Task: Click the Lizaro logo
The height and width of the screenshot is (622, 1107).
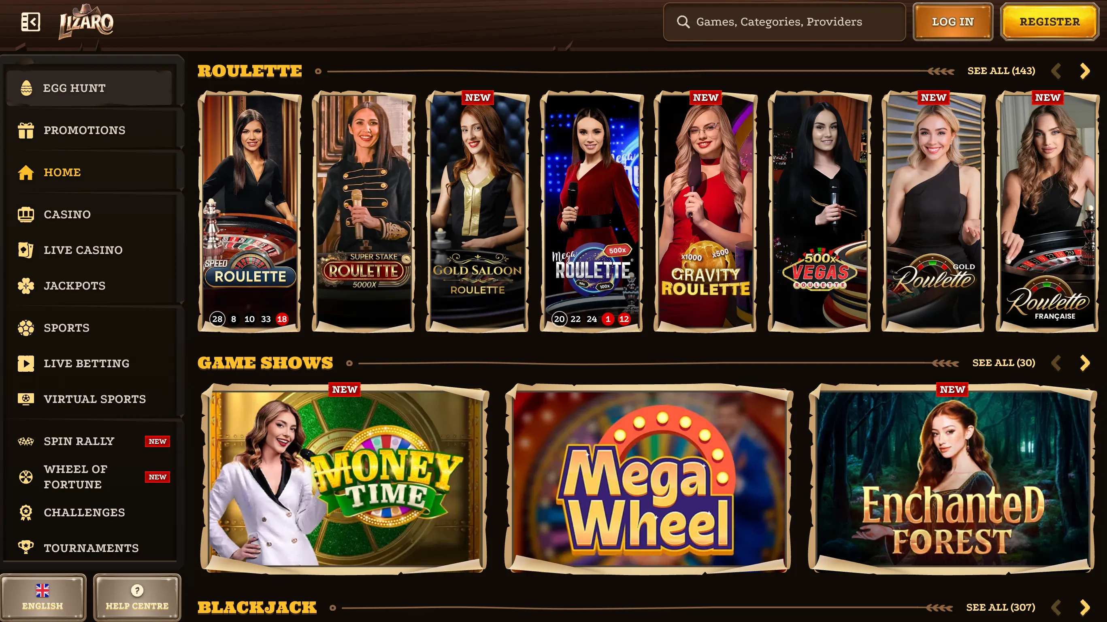Action: click(x=86, y=21)
